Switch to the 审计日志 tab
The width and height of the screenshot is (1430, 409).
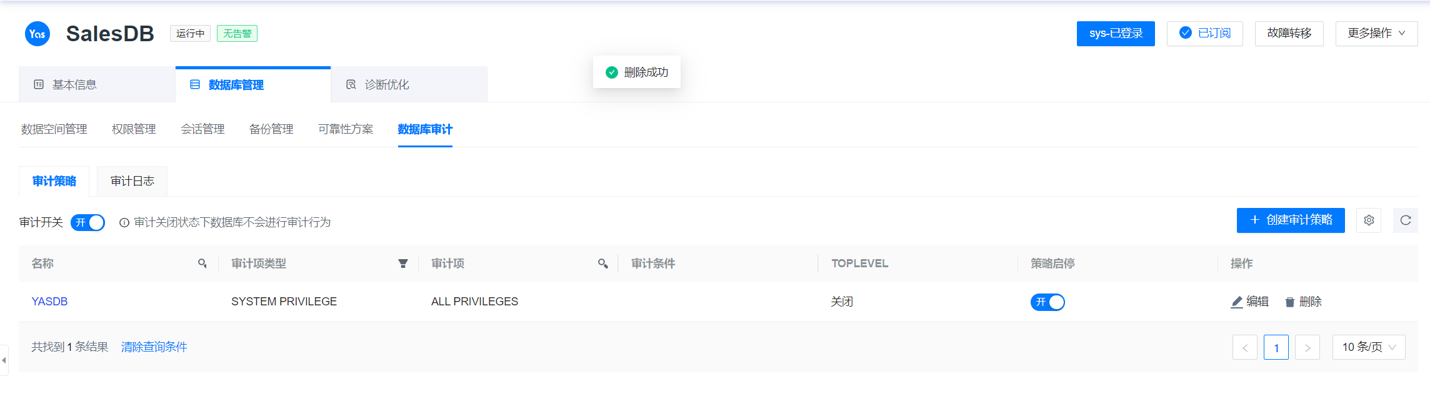(132, 181)
